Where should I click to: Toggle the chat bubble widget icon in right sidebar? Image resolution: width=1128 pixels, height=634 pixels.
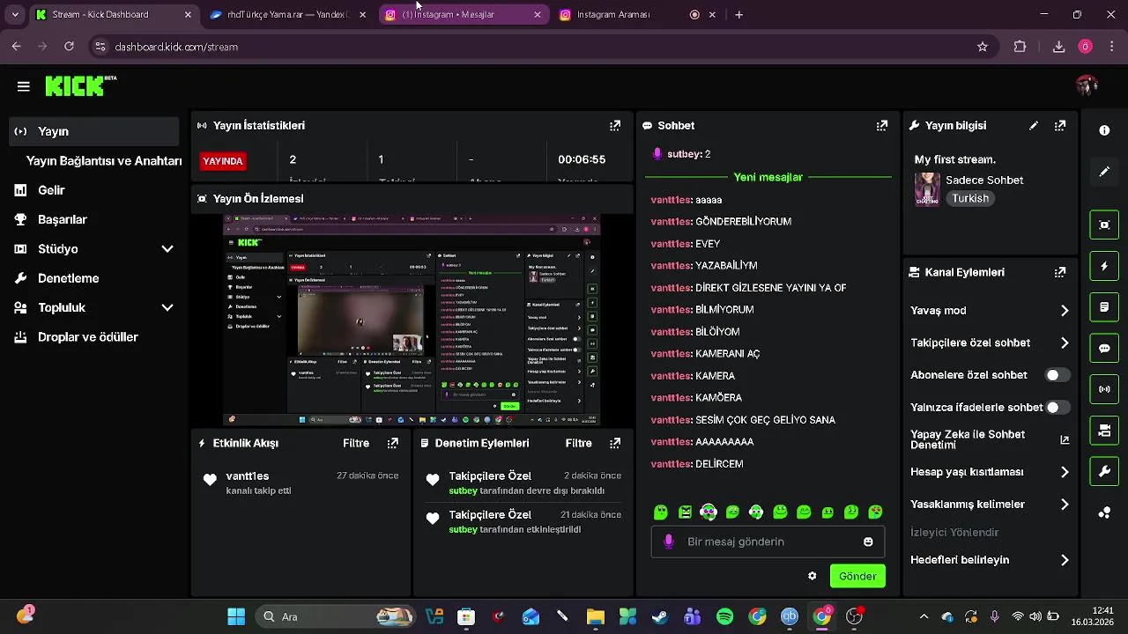coord(1104,348)
